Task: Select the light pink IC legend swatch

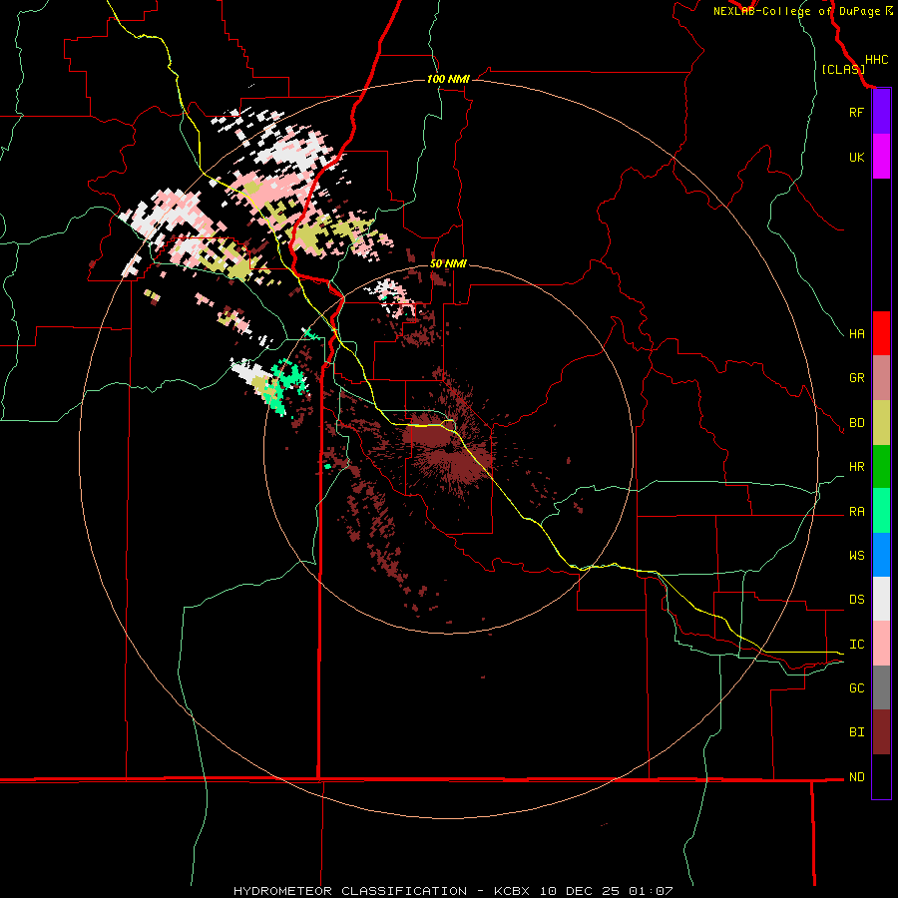Action: click(x=881, y=644)
